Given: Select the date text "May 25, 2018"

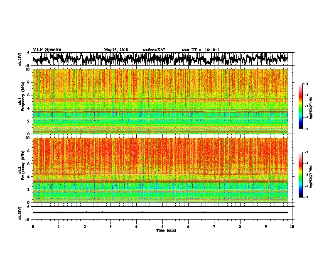Looking at the screenshot, I should coord(116,50).
